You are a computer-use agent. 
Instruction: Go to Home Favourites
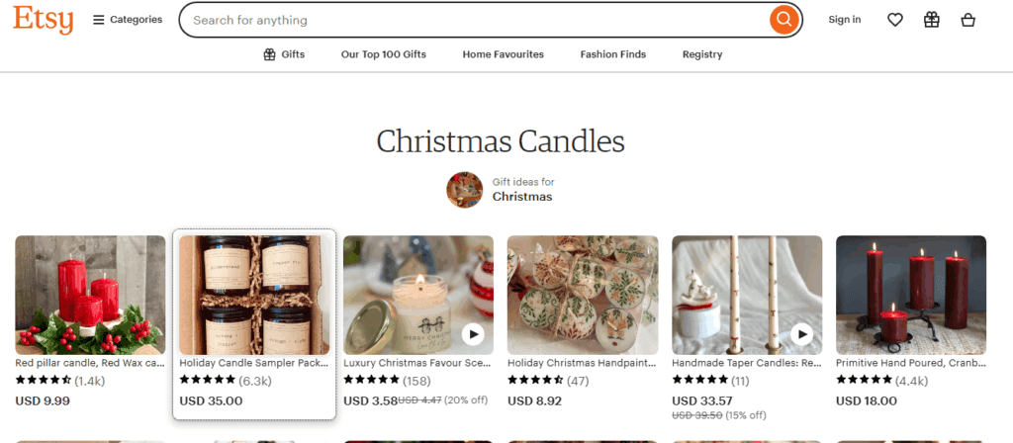pos(504,54)
